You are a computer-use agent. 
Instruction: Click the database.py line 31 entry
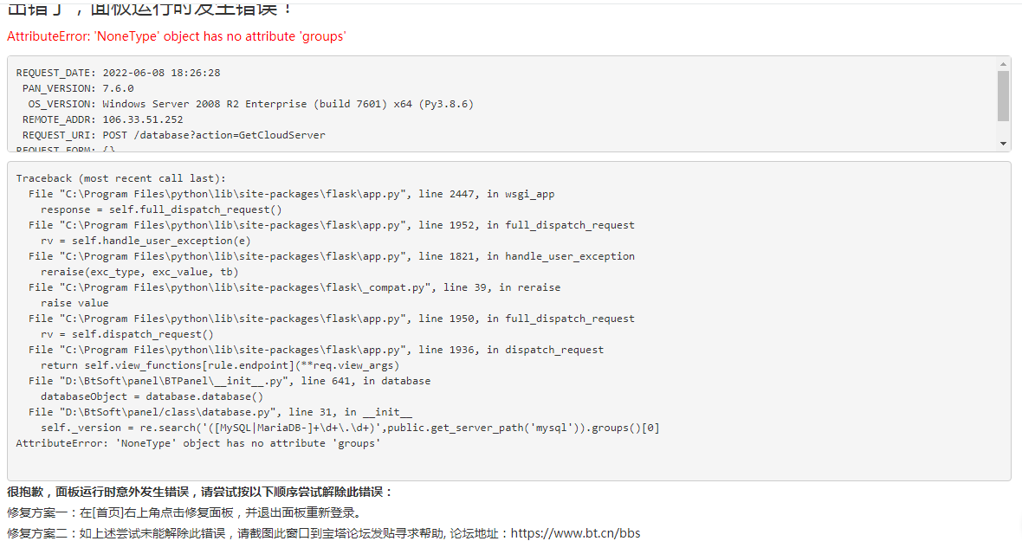tap(220, 413)
